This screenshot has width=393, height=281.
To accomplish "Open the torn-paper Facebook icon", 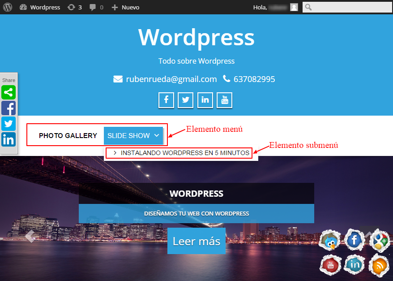I will pyautogui.click(x=354, y=240).
